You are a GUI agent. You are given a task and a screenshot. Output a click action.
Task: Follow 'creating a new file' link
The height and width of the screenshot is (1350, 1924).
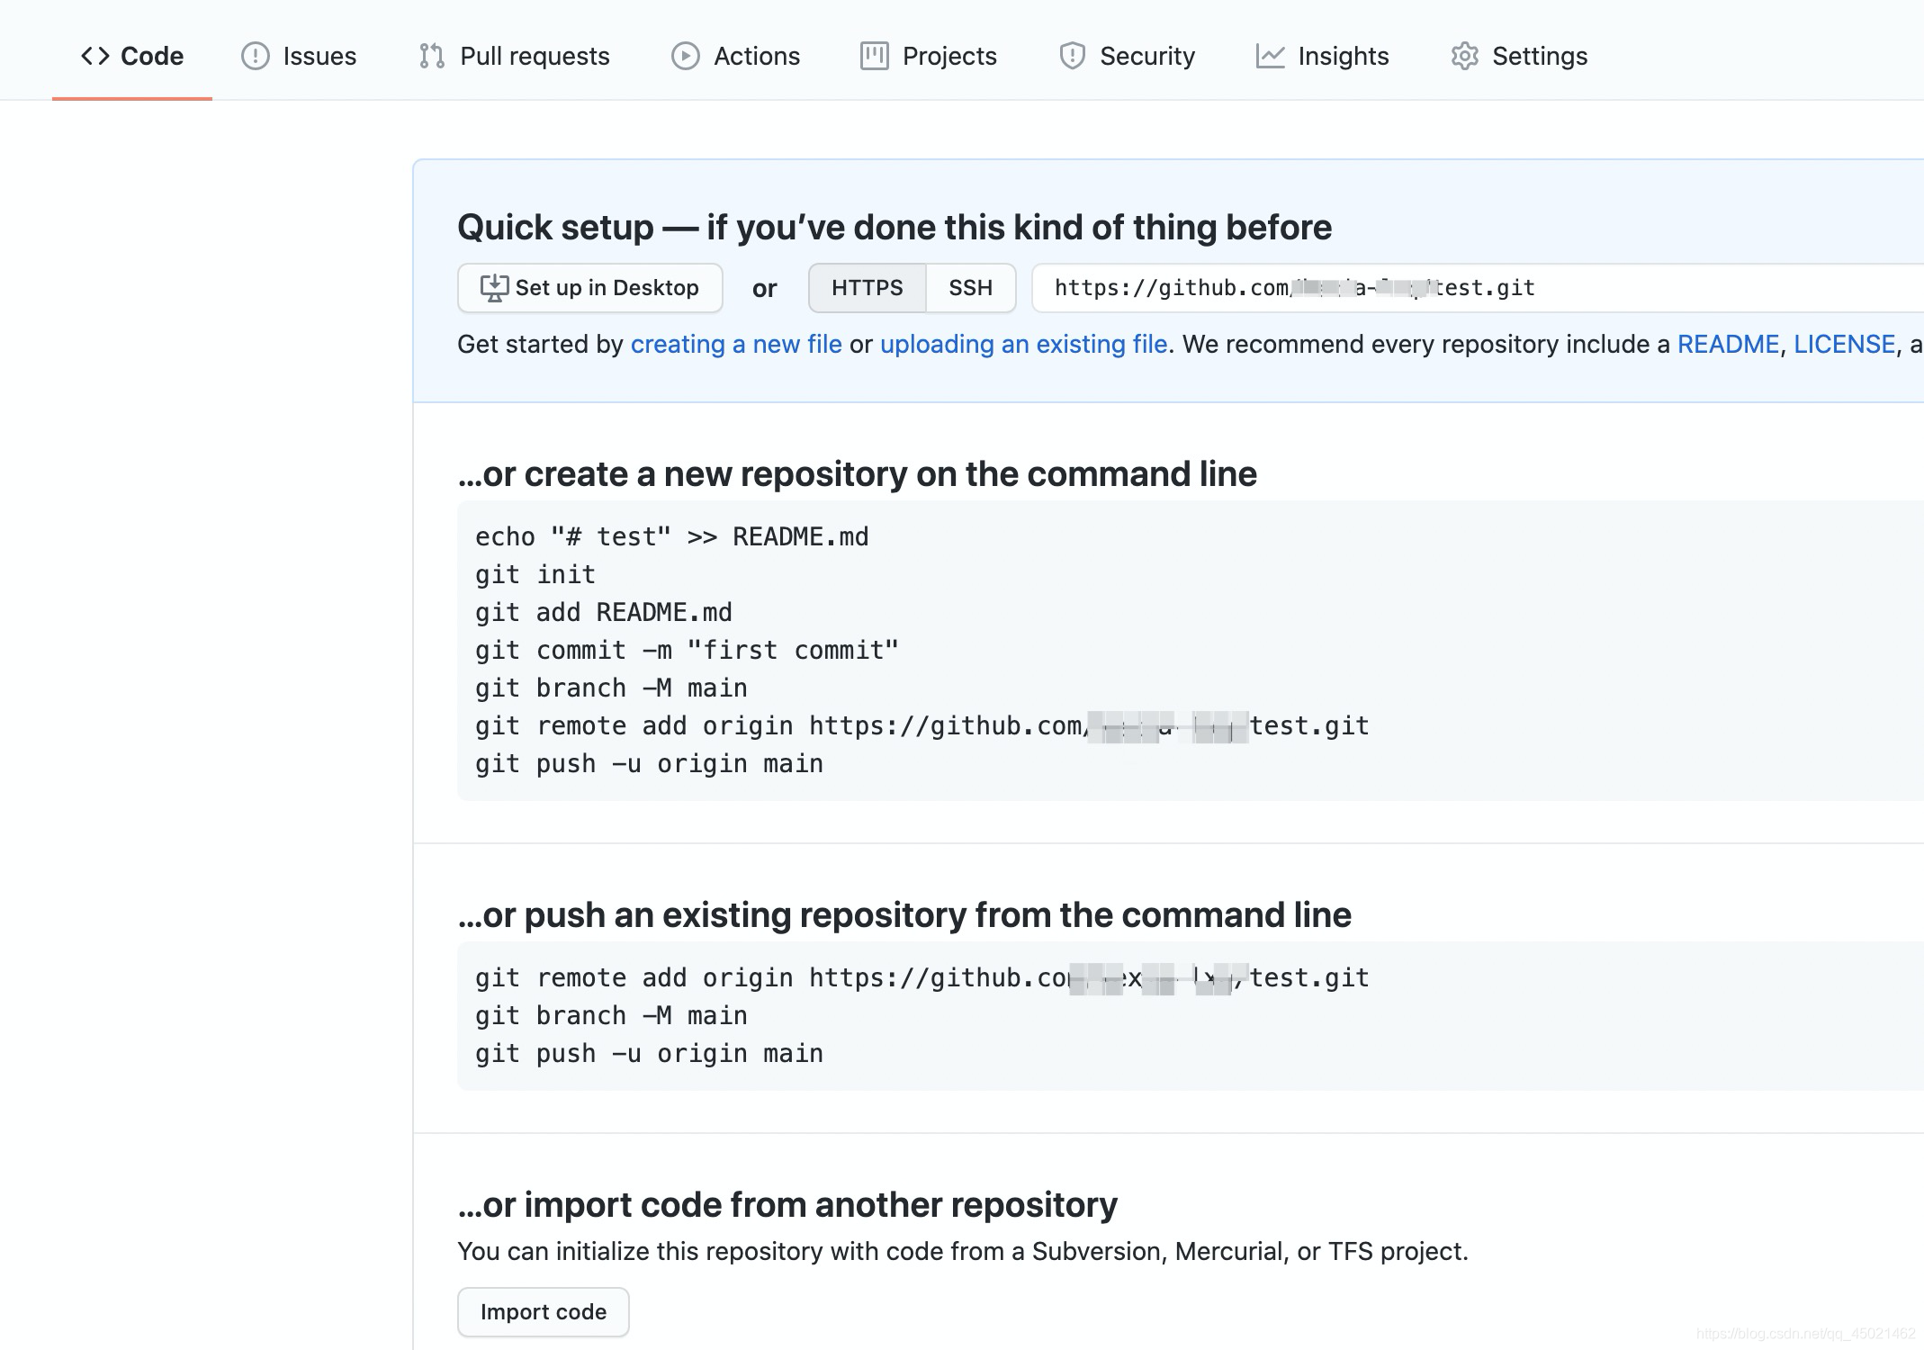(x=736, y=344)
